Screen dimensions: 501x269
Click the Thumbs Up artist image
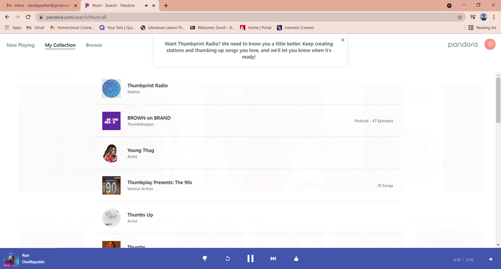pos(111,218)
